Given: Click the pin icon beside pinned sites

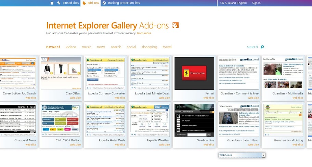Looking at the screenshot, I should click(59, 3).
